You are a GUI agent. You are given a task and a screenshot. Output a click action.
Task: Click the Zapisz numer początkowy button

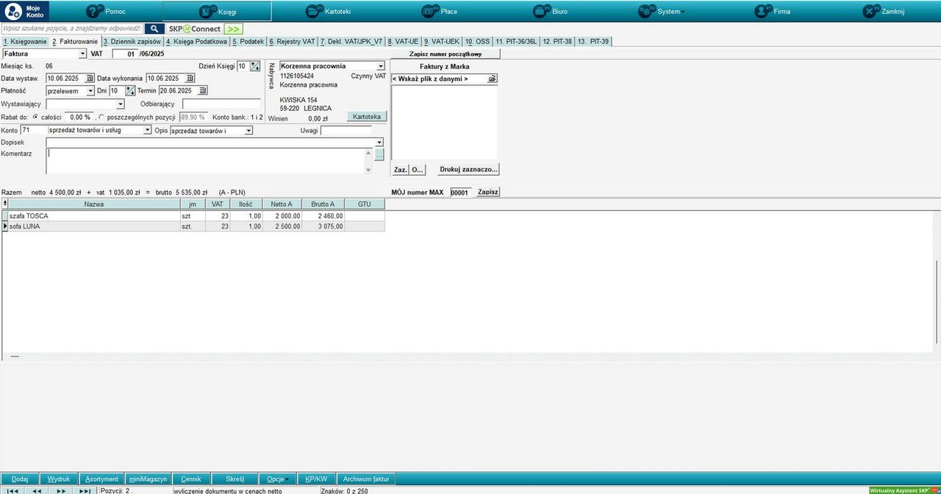[x=446, y=54]
